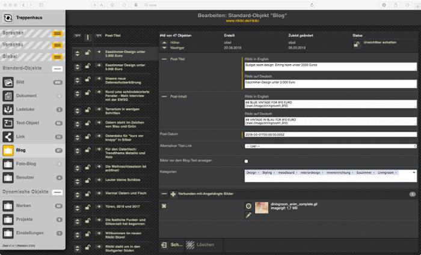This screenshot has height=255, width=421.
Task: Toggle the browser sidebar button
Action: click(41, 5)
